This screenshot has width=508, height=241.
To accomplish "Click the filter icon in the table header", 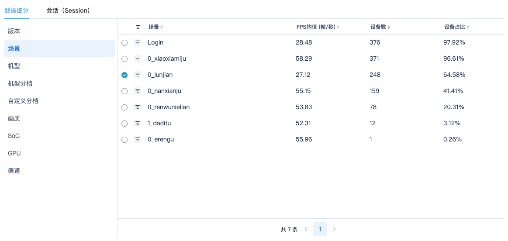I will [138, 27].
